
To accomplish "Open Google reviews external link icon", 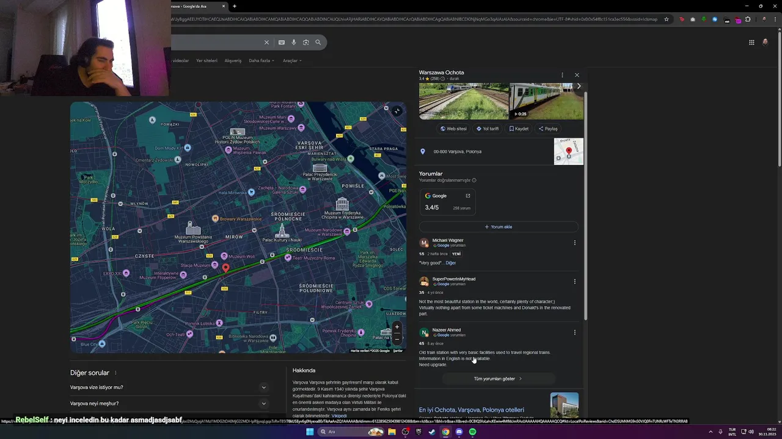I will (x=468, y=196).
